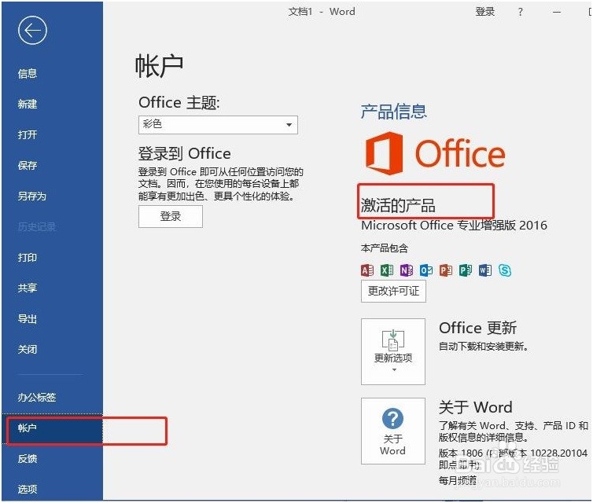Click the Excel app icon
The image size is (593, 503).
(387, 270)
